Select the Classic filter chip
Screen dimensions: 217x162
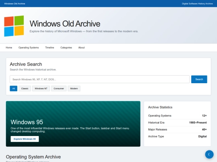click(x=25, y=88)
